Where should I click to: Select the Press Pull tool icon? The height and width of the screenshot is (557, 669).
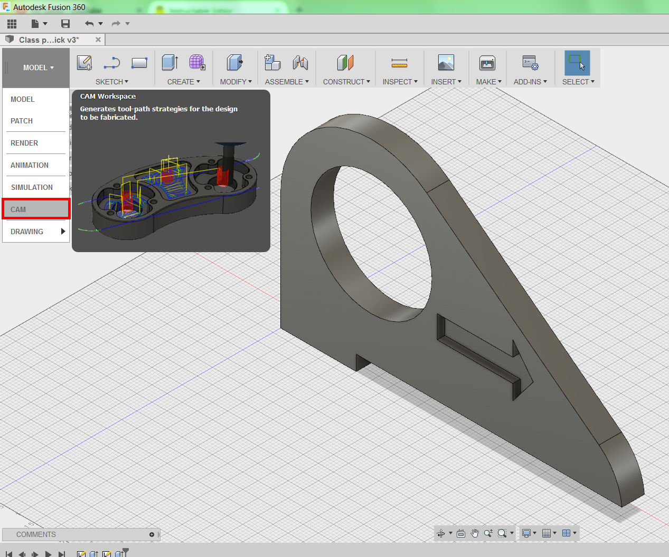[234, 63]
